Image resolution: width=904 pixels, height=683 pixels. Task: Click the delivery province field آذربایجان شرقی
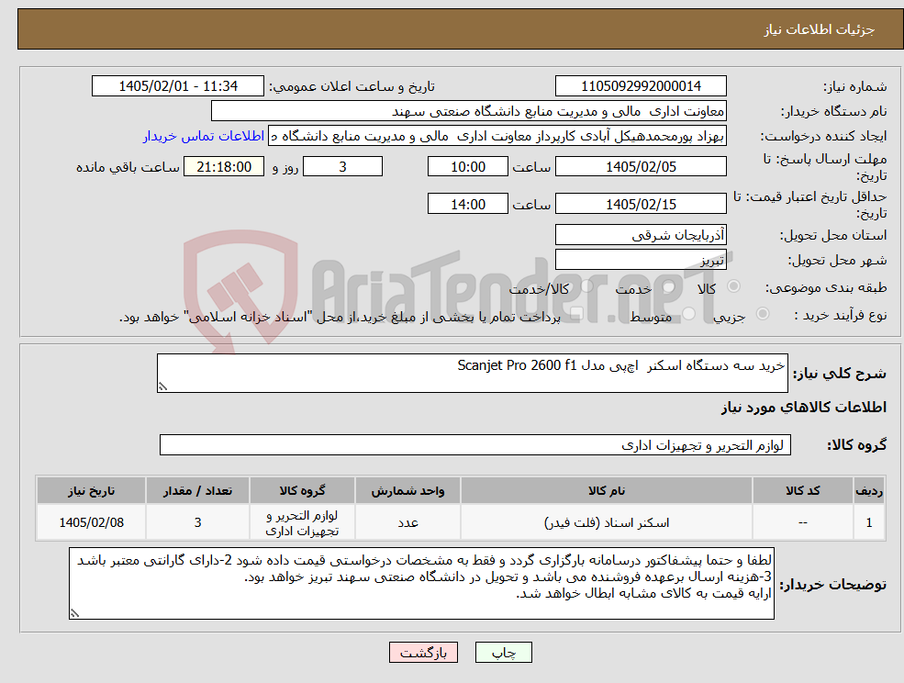(641, 235)
